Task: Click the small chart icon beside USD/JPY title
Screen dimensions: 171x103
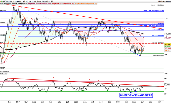Action: click(x=1, y=1)
